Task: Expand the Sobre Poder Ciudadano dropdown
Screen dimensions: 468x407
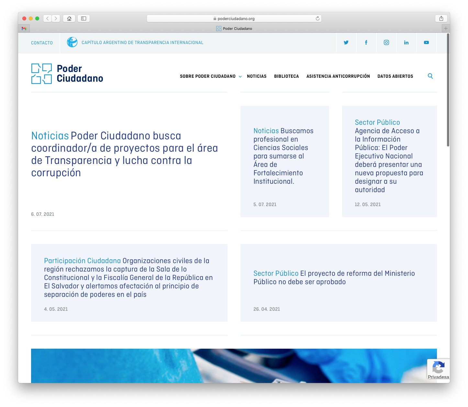Action: tap(211, 76)
